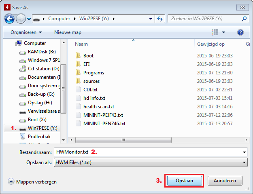Viewport: 253px width, 194px height.
Task: Open the help question mark icon
Action: [240, 32]
